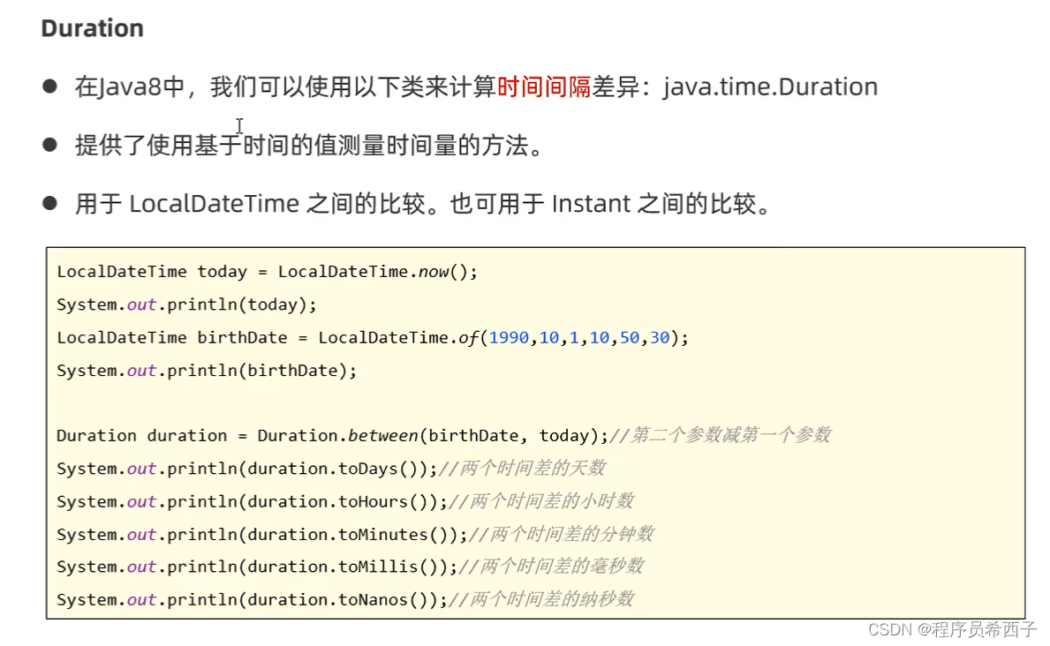Select the toNanos() method call

click(x=369, y=598)
